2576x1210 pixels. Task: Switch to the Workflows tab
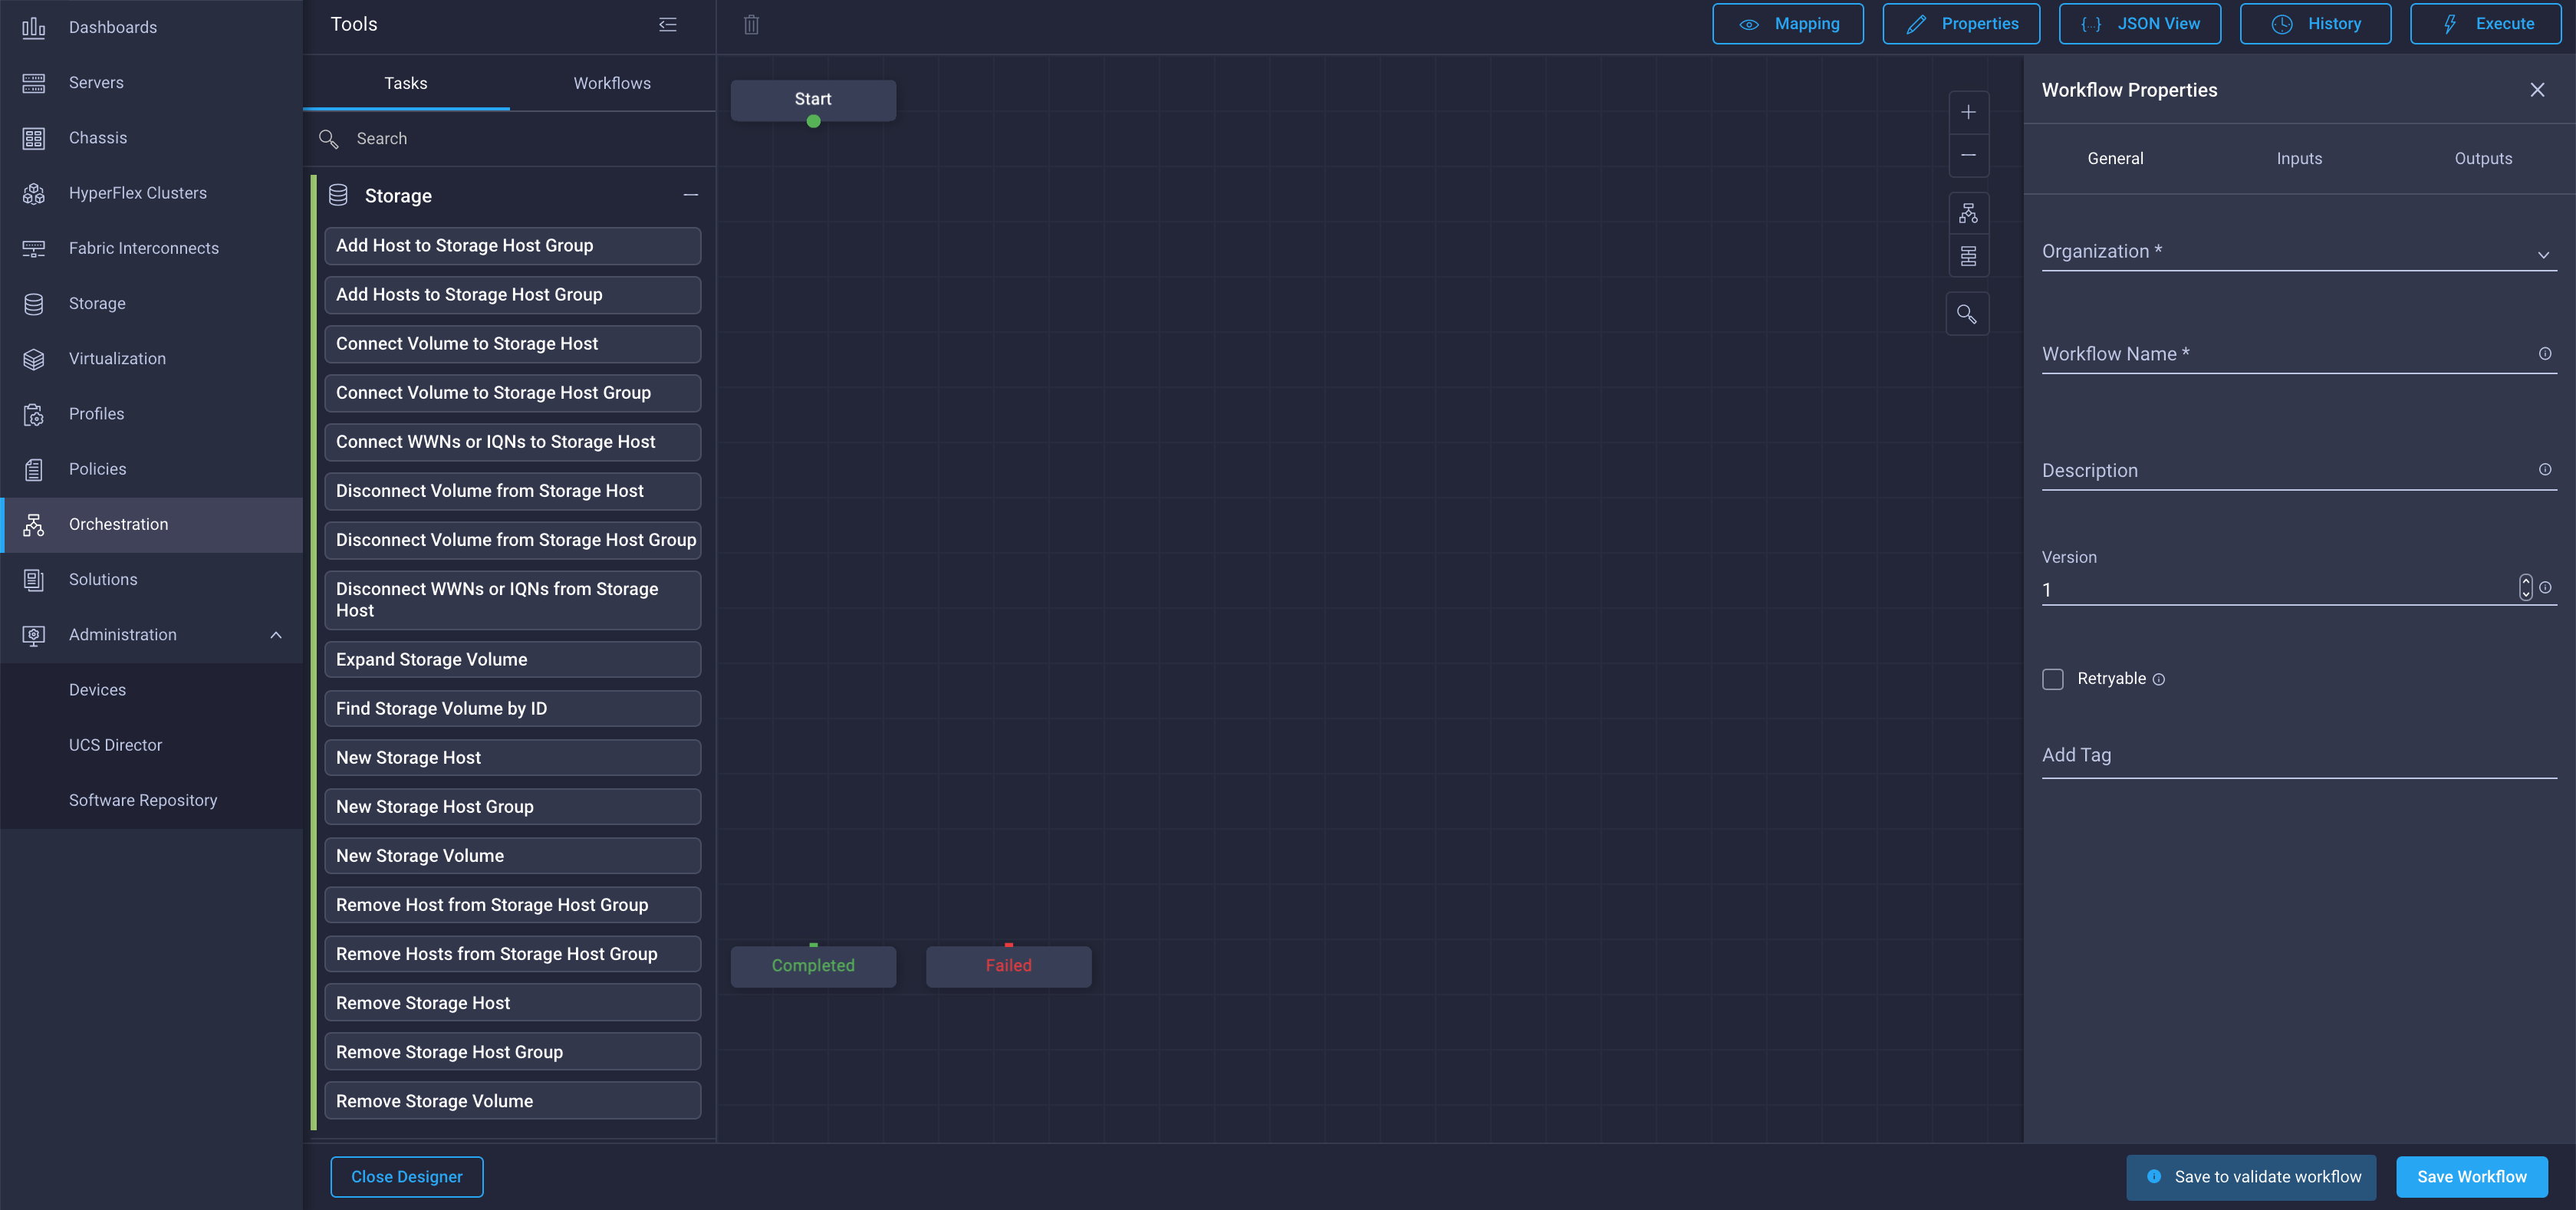(611, 83)
